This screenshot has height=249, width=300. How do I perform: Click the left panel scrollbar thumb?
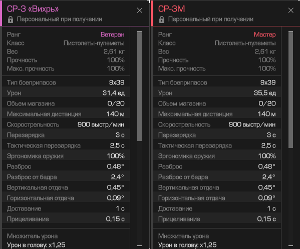pyautogui.click(x=139, y=86)
